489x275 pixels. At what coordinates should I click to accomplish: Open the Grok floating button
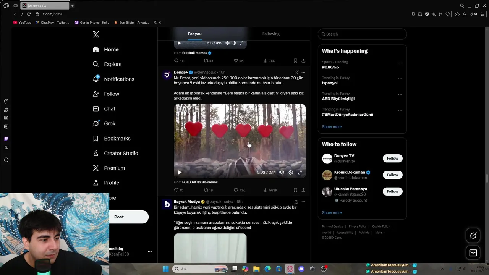click(473, 236)
